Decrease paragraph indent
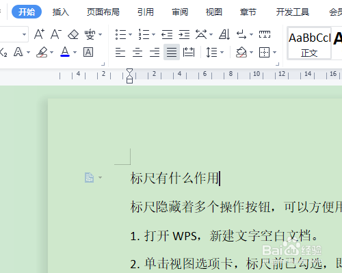 167,34
